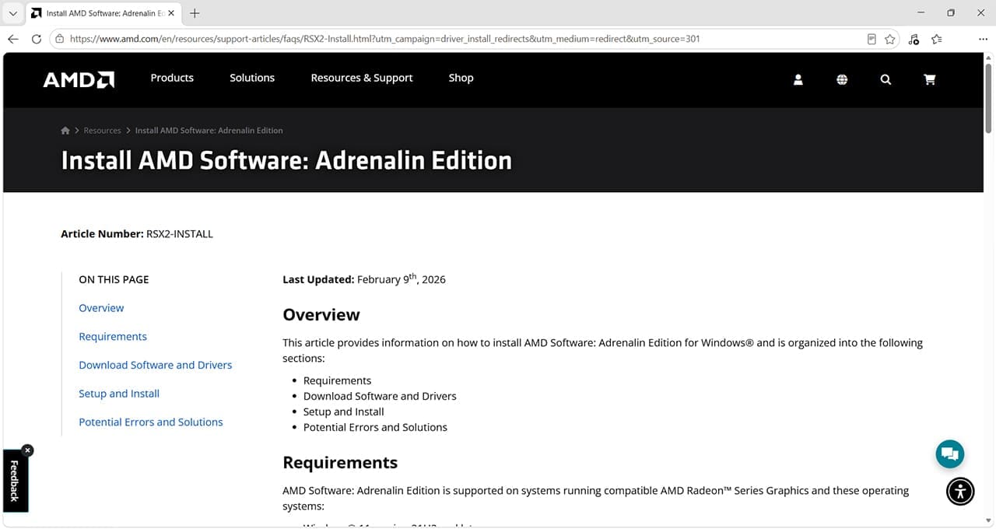Open the Resources & Support menu

point(362,78)
